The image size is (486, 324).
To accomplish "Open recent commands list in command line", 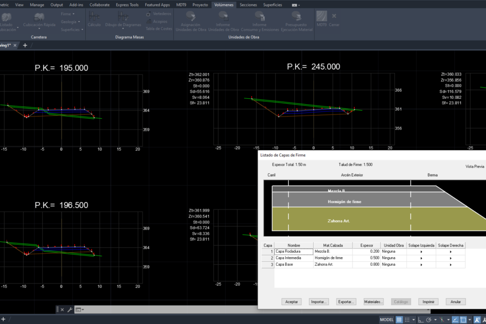I will coord(80,309).
